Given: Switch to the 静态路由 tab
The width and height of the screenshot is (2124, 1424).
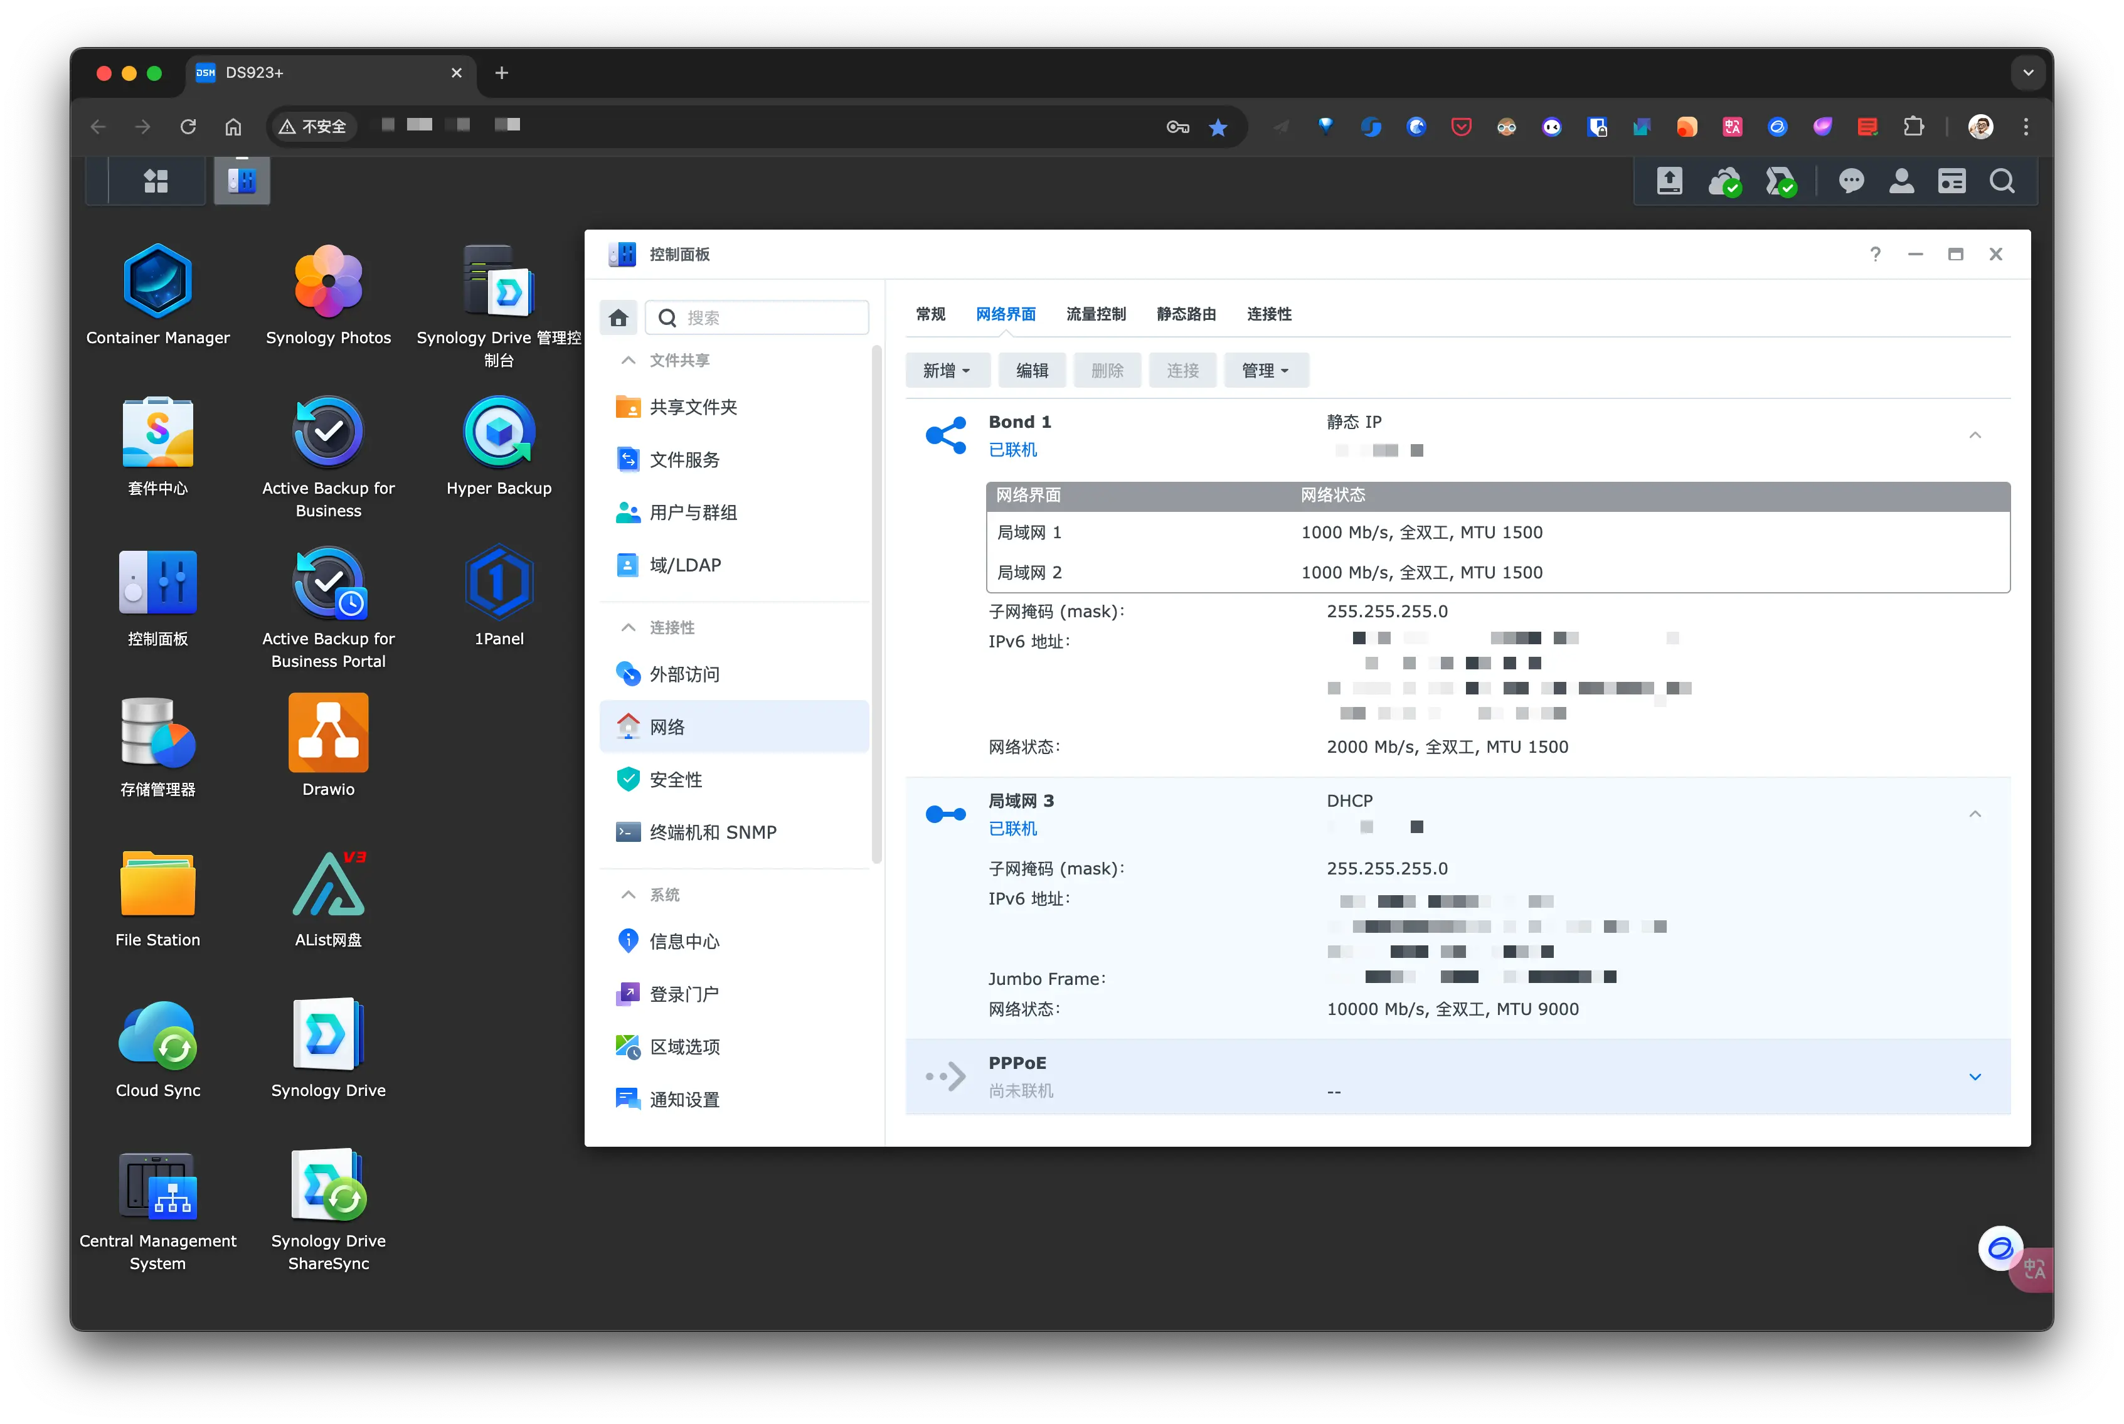Looking at the screenshot, I should click(1186, 314).
